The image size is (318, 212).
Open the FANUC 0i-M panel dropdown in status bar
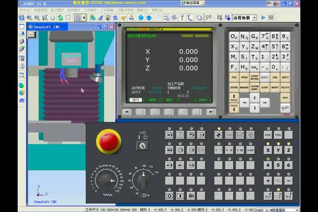point(277,210)
